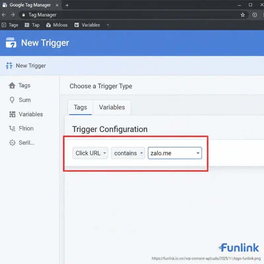This screenshot has width=264, height=264.
Task: Open the Variables bookmark in bookmarks bar
Action: click(87, 25)
